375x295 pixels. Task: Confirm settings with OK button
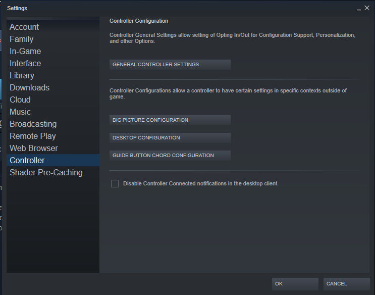tap(295, 284)
